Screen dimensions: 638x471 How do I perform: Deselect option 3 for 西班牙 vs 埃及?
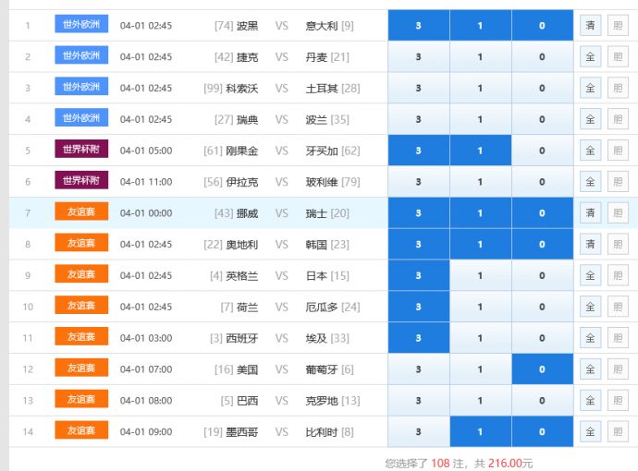(x=418, y=338)
